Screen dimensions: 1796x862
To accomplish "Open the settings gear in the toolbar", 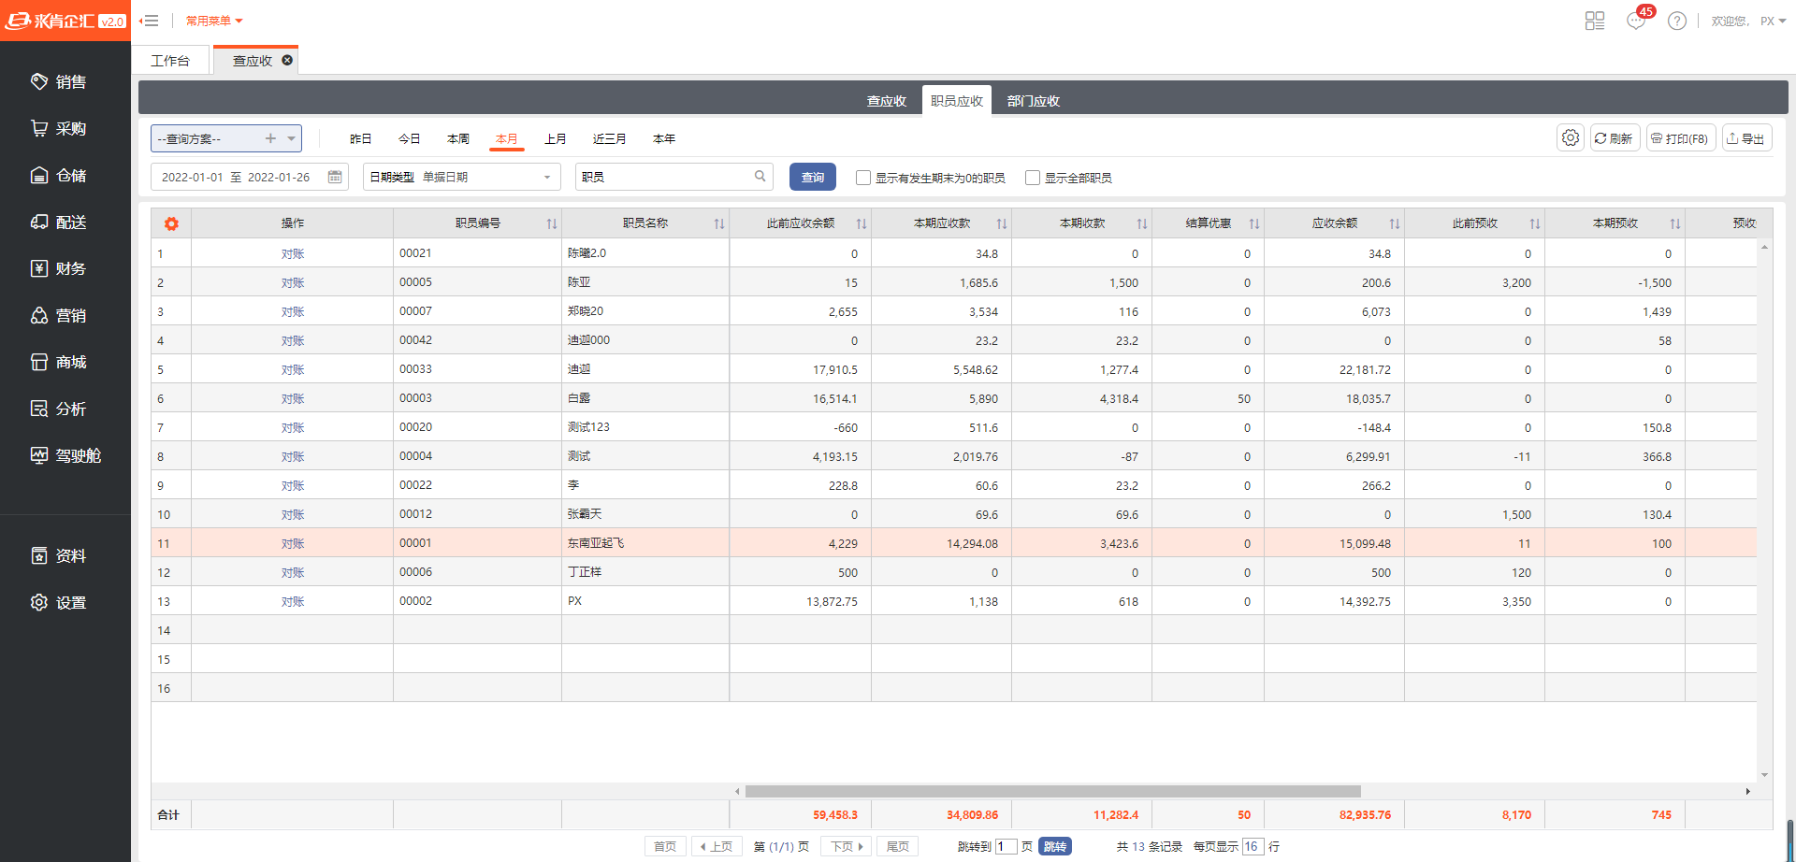I will pos(1571,138).
